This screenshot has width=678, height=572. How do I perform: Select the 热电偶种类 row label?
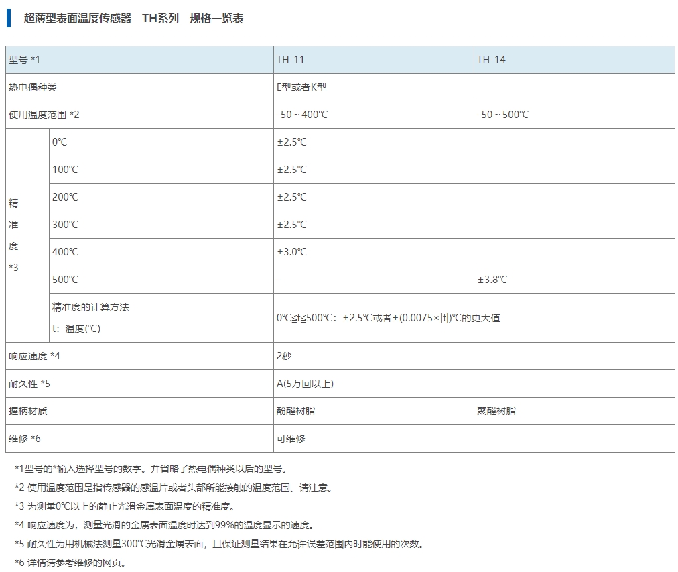33,87
